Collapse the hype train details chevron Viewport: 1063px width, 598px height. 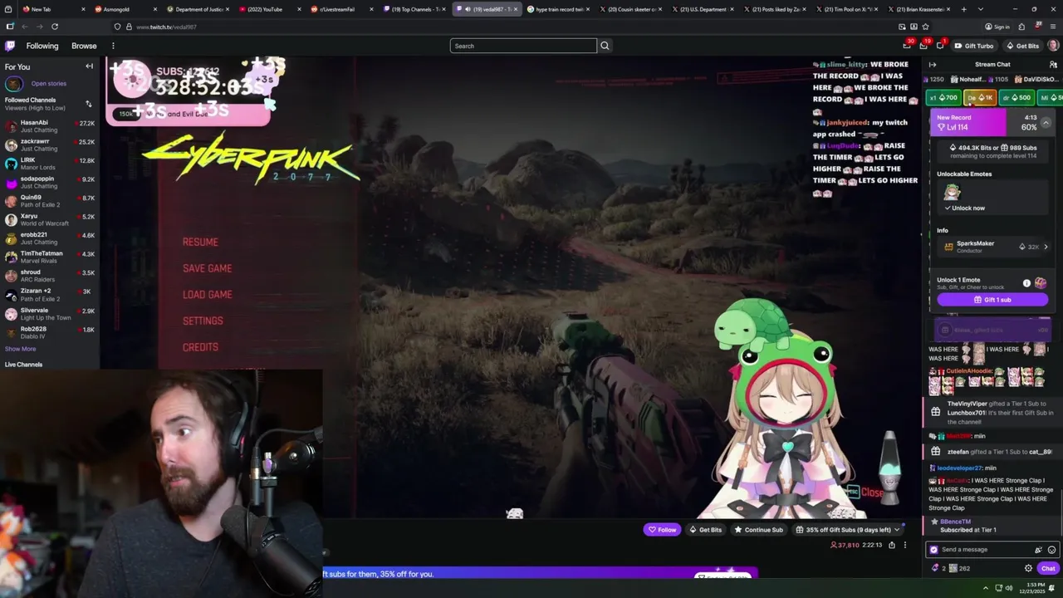click(1046, 123)
